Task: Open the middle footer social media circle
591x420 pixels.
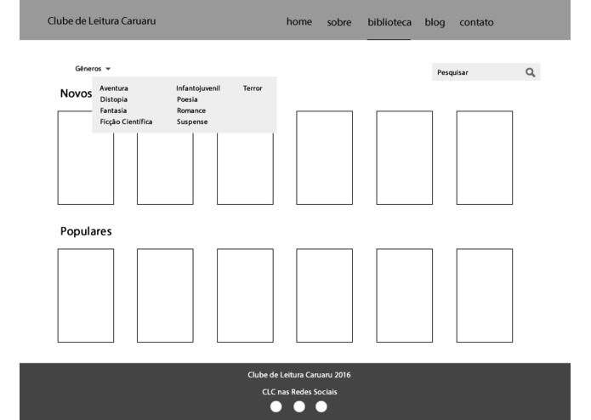Action: pos(299,406)
